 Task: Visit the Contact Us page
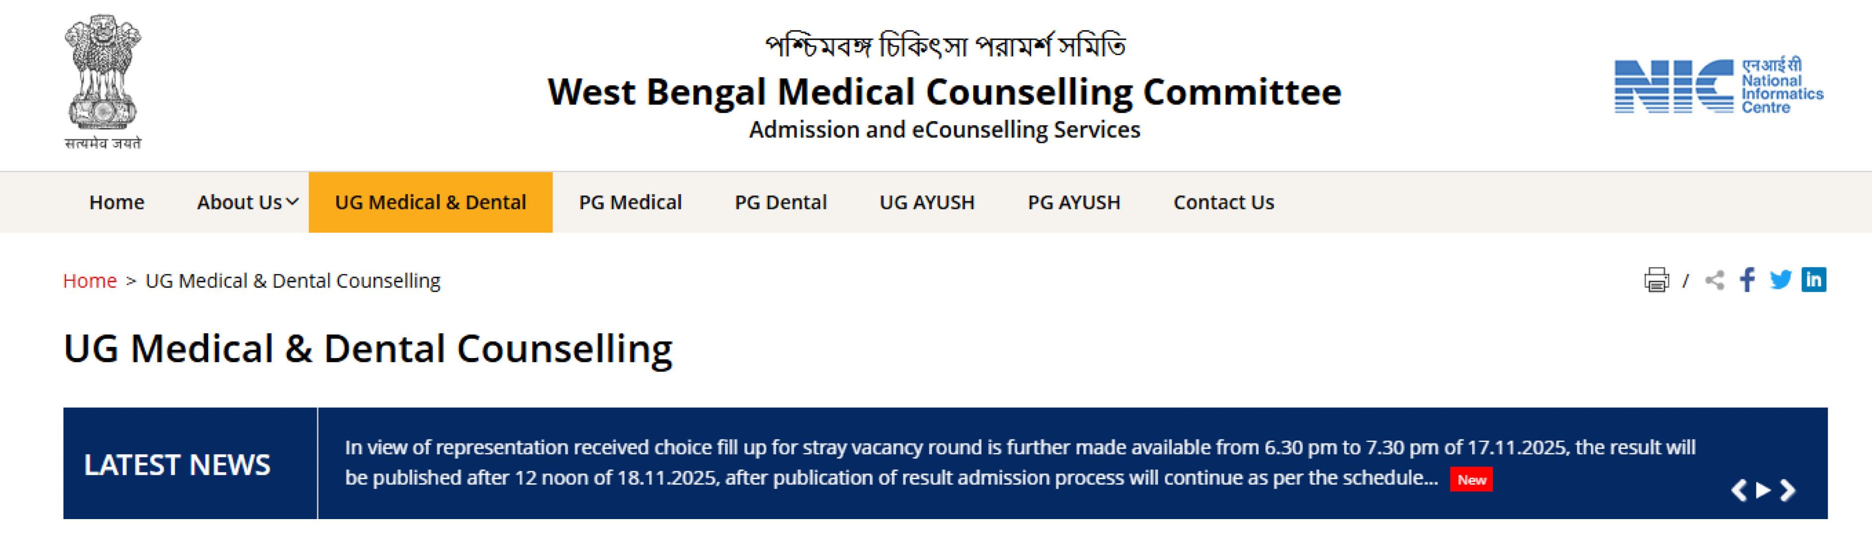1223,202
